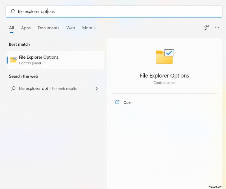Open the user account icon

coord(206,27)
